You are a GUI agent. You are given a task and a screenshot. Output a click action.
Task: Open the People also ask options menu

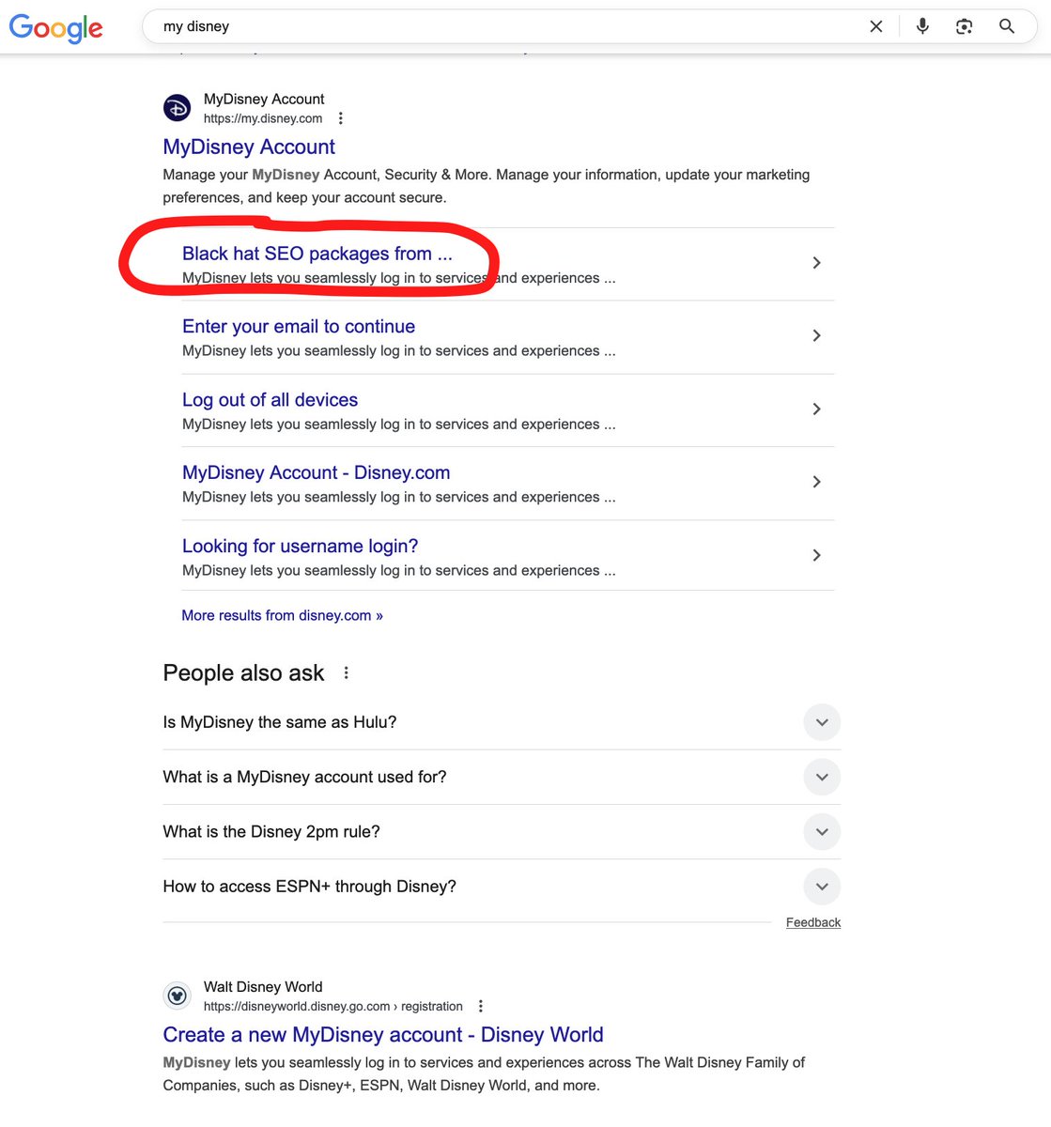coord(346,672)
